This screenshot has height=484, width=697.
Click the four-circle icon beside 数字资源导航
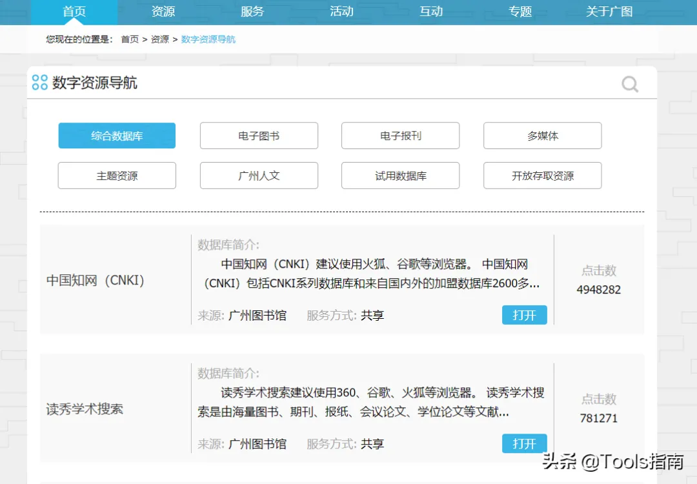[39, 82]
